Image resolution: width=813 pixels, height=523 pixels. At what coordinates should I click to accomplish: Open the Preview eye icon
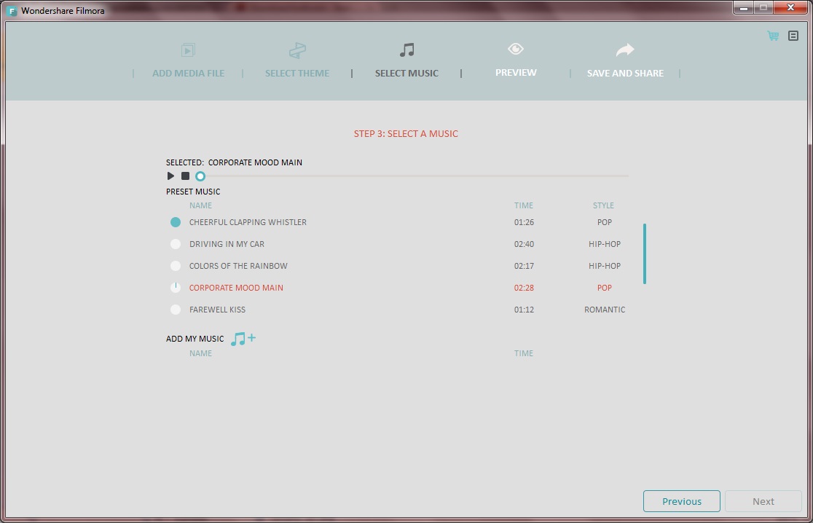point(515,50)
